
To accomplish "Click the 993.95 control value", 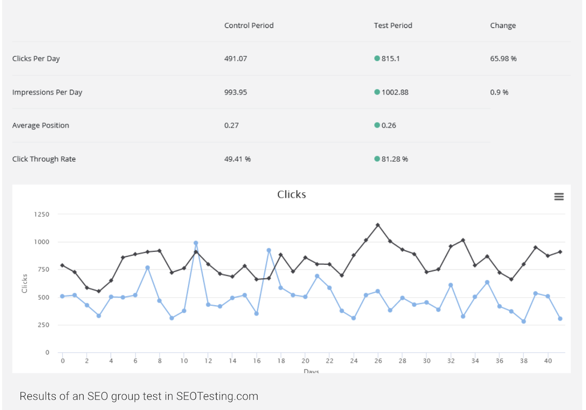I will [x=235, y=92].
